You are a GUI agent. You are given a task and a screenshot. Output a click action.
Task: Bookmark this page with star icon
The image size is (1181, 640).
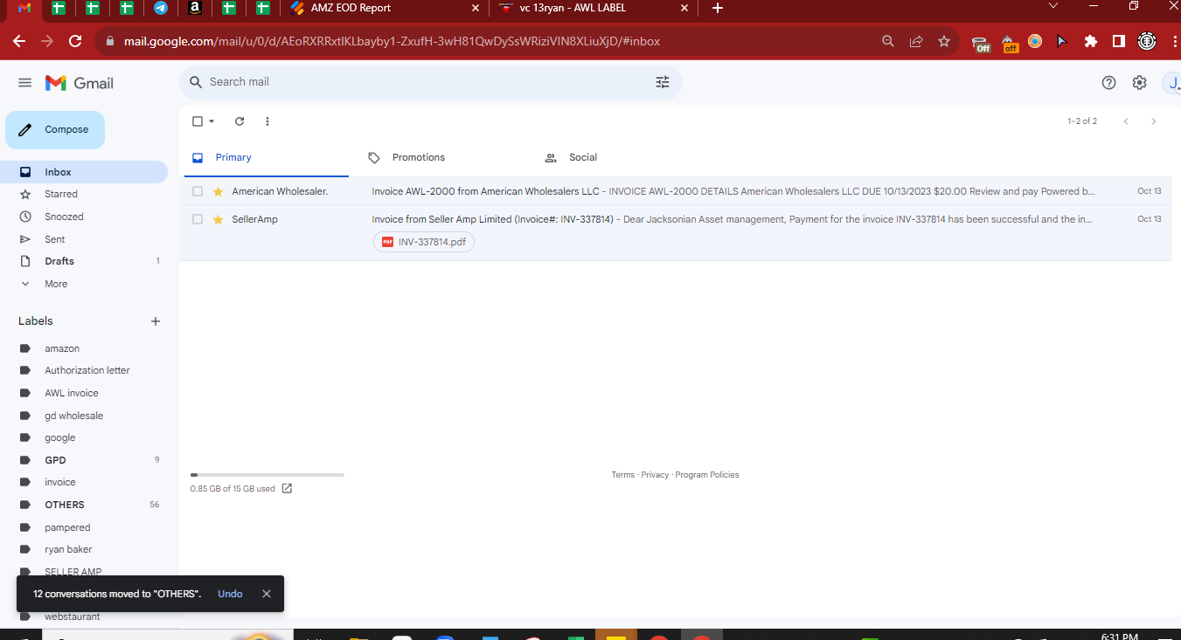944,41
